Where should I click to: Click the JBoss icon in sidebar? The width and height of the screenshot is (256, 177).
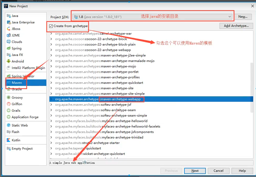pos(9,29)
